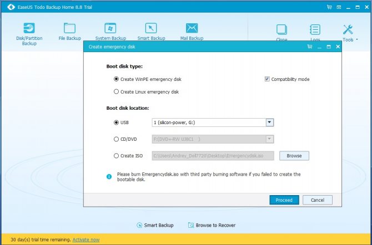Select Smart Backup toolbar icon
The width and height of the screenshot is (372, 245).
pyautogui.click(x=151, y=28)
